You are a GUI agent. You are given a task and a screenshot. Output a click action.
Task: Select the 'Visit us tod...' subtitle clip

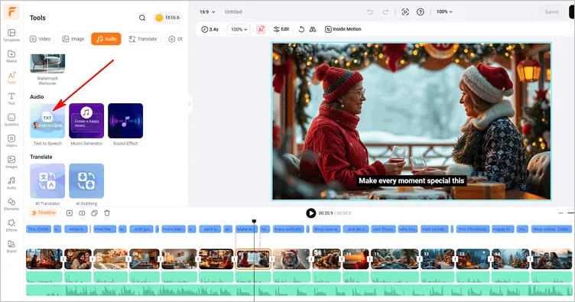click(434, 229)
